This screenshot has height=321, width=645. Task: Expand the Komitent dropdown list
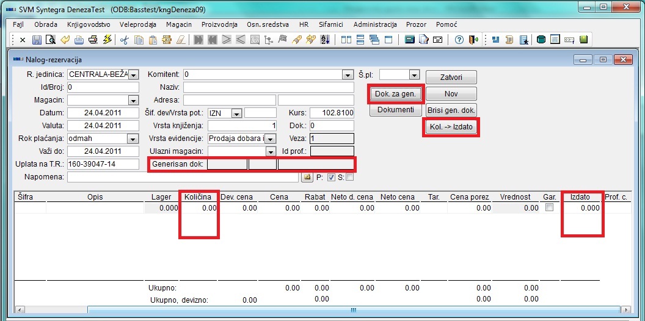[348, 74]
